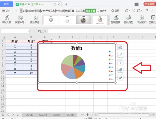Show more sheets via the ellipsis button
This screenshot has width=156, height=119.
(82, 115)
